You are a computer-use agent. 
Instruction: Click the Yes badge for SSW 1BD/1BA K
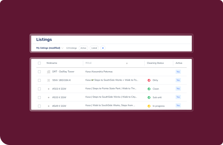[178, 80]
